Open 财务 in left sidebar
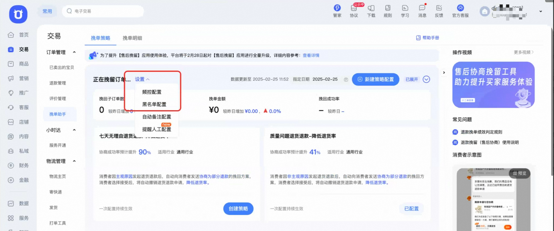Screen dimensions: 554x231 pos(18,166)
